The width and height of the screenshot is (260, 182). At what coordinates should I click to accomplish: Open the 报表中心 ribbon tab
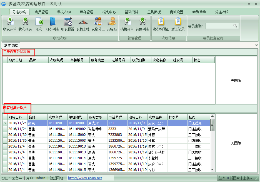tap(109, 12)
